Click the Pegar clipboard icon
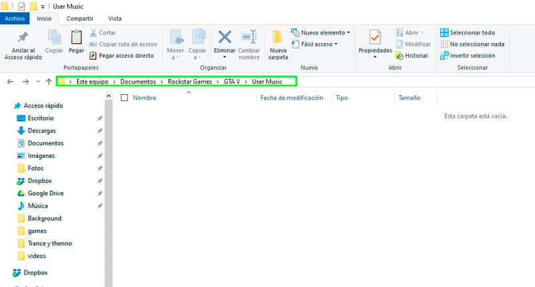535x287 pixels. [x=76, y=37]
